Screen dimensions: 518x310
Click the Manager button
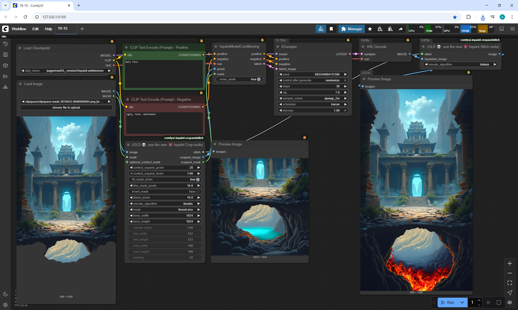(352, 29)
